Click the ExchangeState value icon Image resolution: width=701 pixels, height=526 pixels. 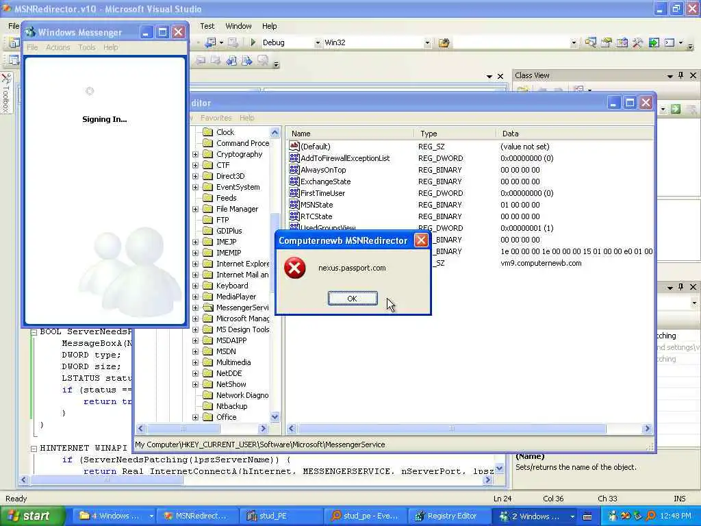coord(294,181)
